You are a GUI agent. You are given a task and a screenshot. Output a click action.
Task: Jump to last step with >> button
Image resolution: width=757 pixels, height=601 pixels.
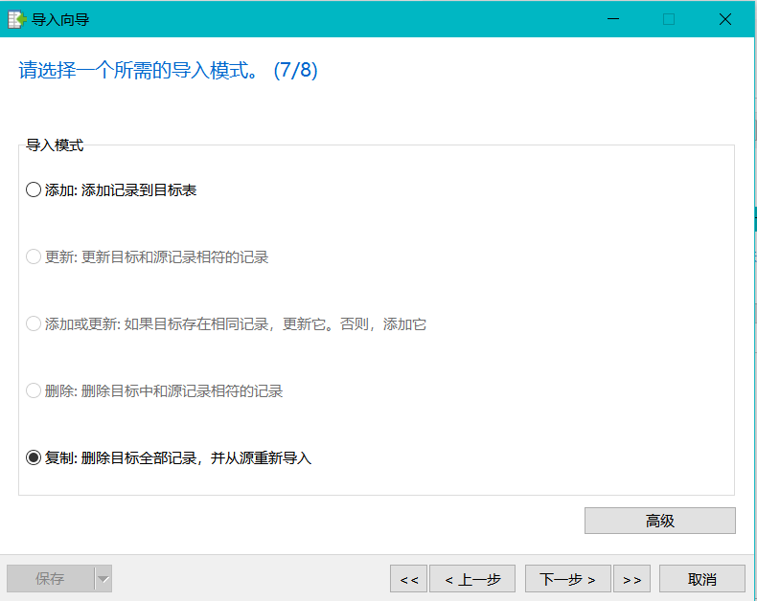631,579
